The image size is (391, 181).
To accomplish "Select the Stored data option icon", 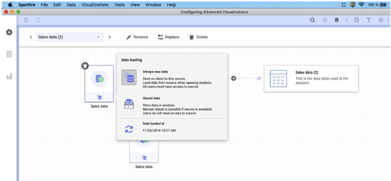I will pos(129,103).
